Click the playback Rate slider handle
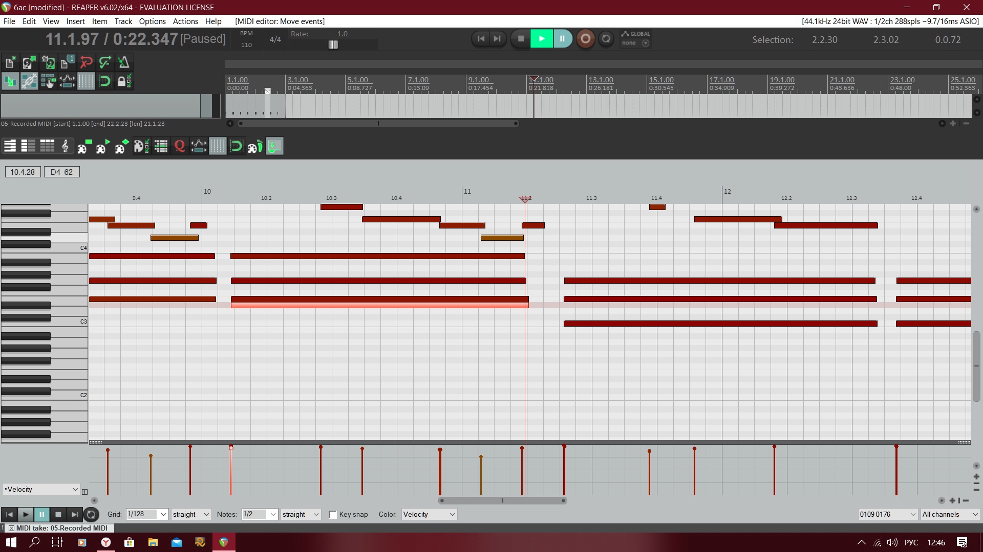This screenshot has height=552, width=983. [333, 44]
